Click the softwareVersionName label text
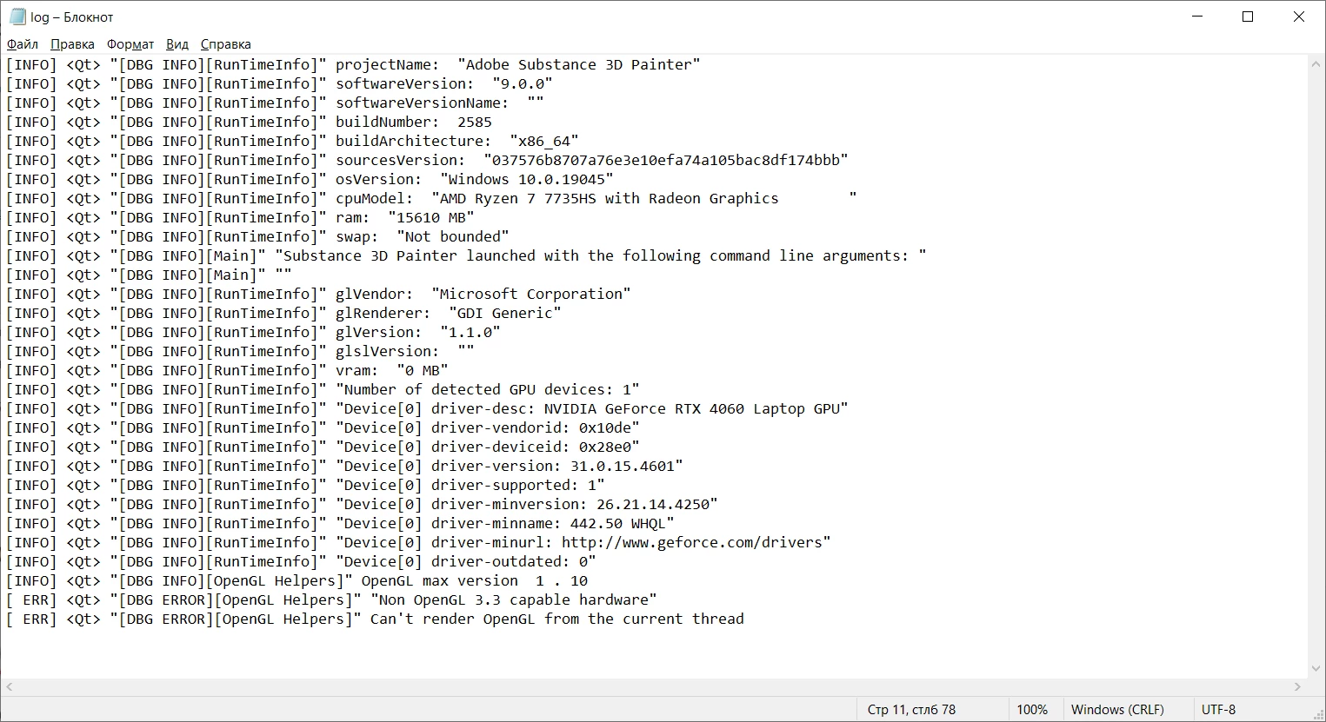 click(423, 103)
